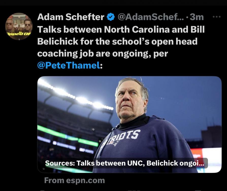Screen dimensions: 227x191
Task: Open the tweet's three-dot more menu
Action: tap(216, 17)
